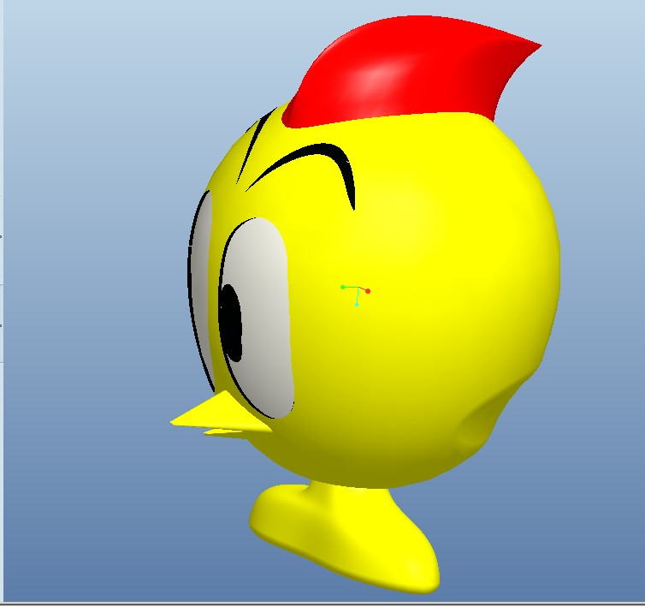This screenshot has width=645, height=607.
Task: Click the black pupil of the near eye
Action: click(x=231, y=323)
